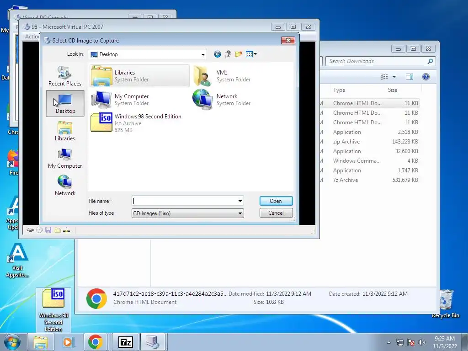Select the 32,600 KB Application row

tap(370, 151)
